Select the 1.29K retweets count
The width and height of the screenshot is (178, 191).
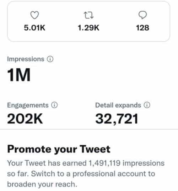click(88, 28)
